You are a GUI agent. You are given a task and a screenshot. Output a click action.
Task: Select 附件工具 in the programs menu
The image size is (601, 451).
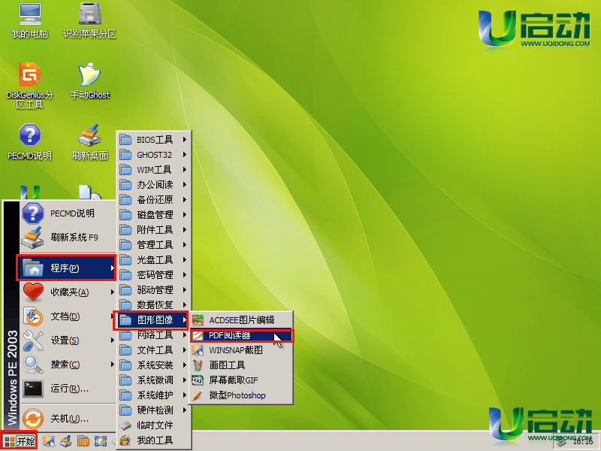click(154, 230)
